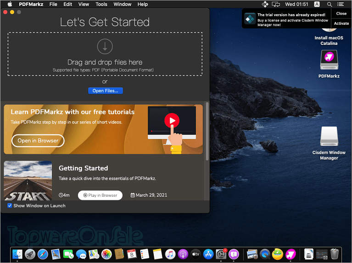Click the Open Files... button
The image size is (352, 263).
click(105, 91)
